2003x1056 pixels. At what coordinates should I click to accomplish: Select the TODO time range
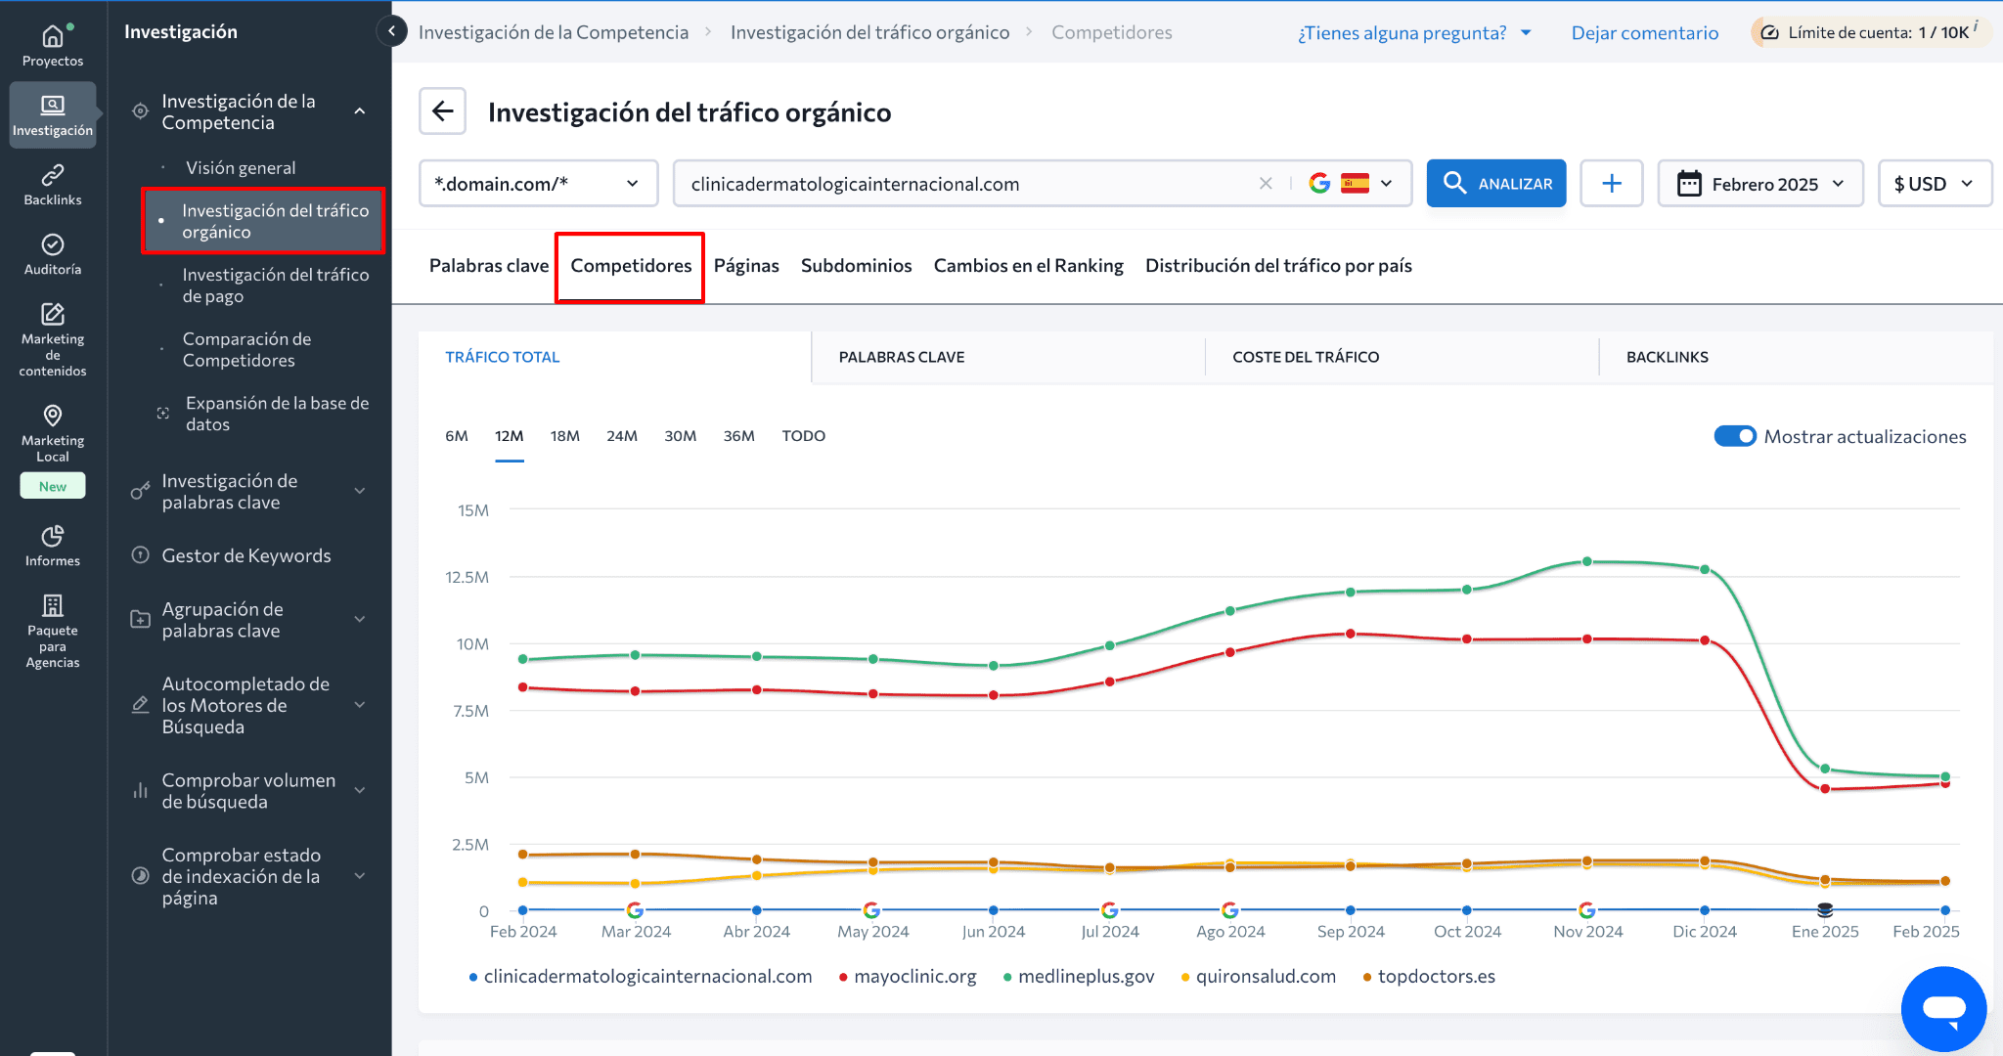804,436
